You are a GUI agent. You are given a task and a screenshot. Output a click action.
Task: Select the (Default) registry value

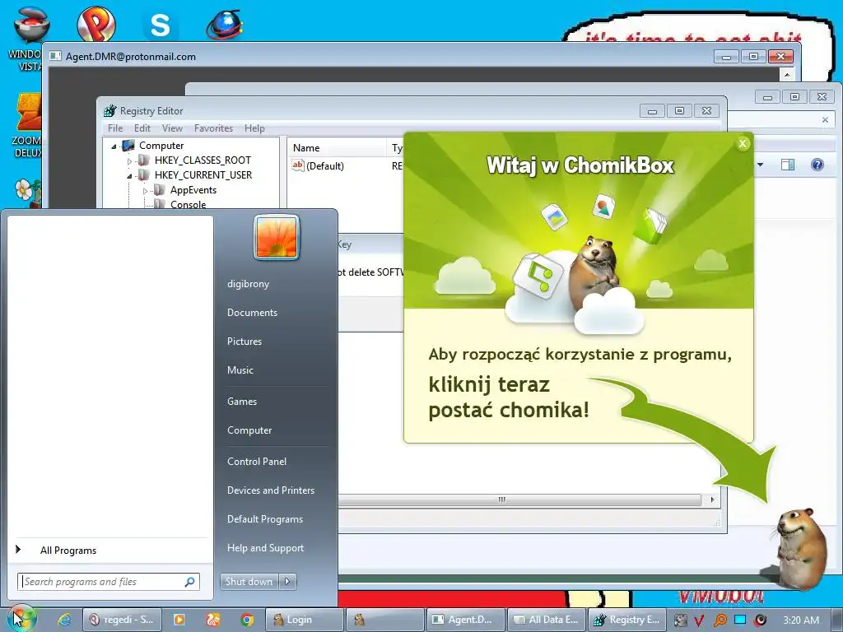324,166
